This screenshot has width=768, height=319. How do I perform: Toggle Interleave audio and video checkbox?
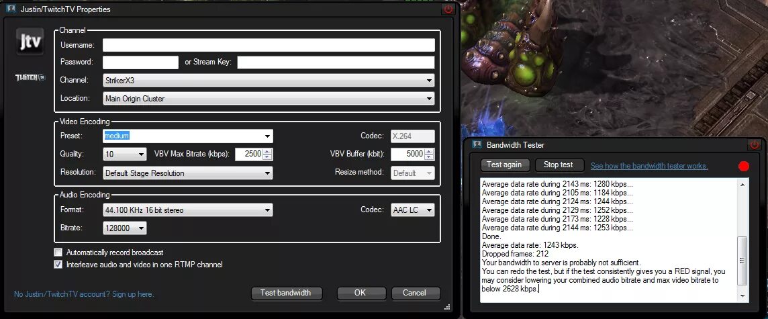pos(58,265)
